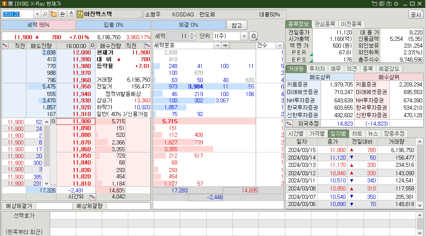Click the 참고 button

[x=236, y=25]
